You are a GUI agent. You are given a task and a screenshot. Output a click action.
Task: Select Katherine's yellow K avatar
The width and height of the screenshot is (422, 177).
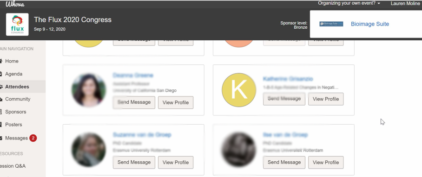pyautogui.click(x=239, y=90)
